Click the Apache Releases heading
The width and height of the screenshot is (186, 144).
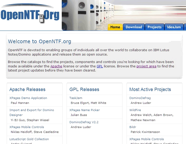[28, 89]
